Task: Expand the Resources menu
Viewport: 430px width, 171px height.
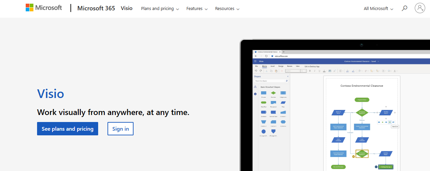Action: [227, 9]
